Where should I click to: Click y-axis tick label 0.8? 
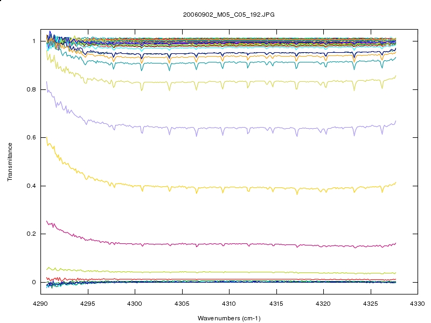[x=31, y=89]
